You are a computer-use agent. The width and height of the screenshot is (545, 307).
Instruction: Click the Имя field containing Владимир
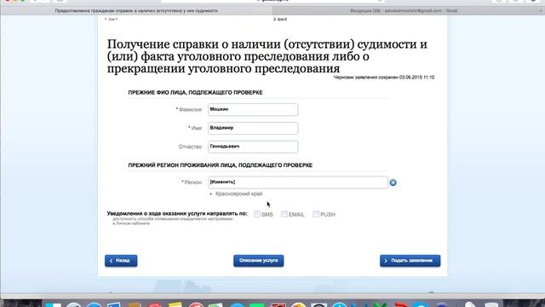(253, 128)
